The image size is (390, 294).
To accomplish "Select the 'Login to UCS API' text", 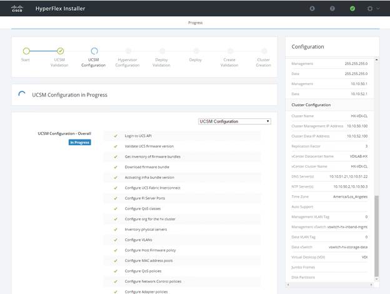I will click(138, 136).
